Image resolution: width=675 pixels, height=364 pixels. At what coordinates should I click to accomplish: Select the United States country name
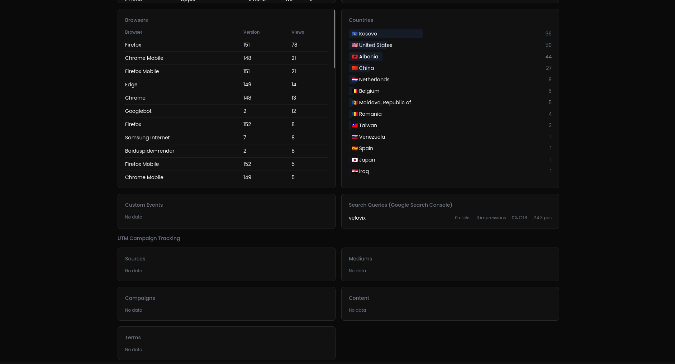point(375,45)
